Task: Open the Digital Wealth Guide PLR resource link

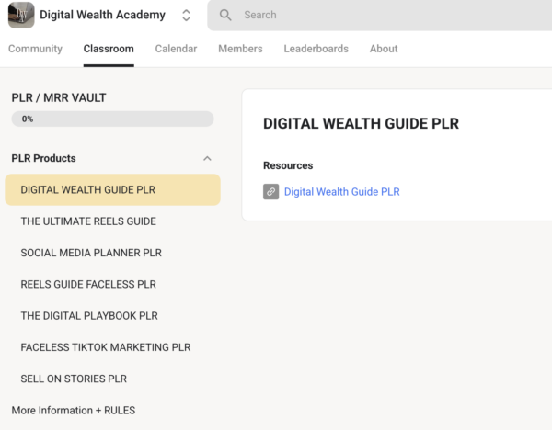Action: tap(341, 192)
